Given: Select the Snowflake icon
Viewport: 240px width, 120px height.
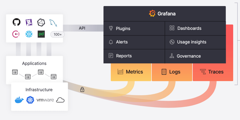Looking at the screenshot, I should pos(29,34).
